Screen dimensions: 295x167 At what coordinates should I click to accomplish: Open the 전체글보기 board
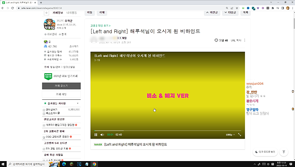point(52,109)
